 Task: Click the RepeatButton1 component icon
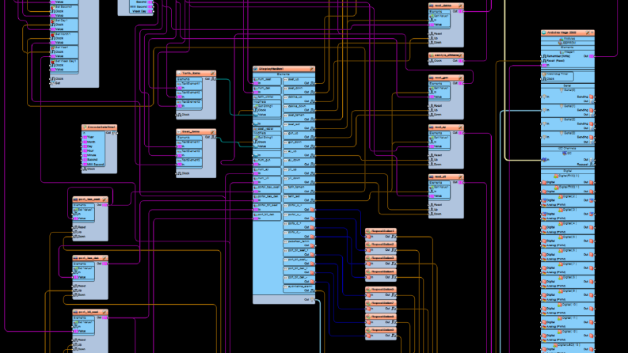368,231
